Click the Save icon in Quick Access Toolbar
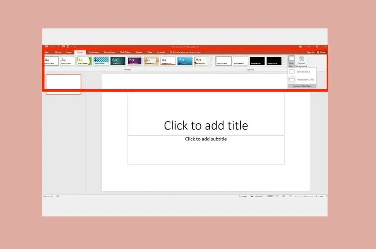376x249 pixels. coord(46,46)
